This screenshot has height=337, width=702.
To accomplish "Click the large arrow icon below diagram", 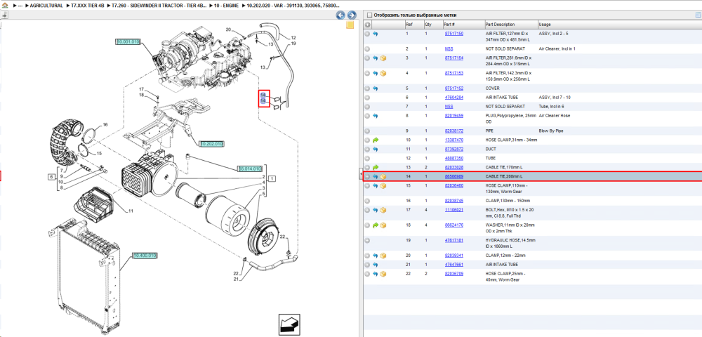I will pyautogui.click(x=289, y=324).
